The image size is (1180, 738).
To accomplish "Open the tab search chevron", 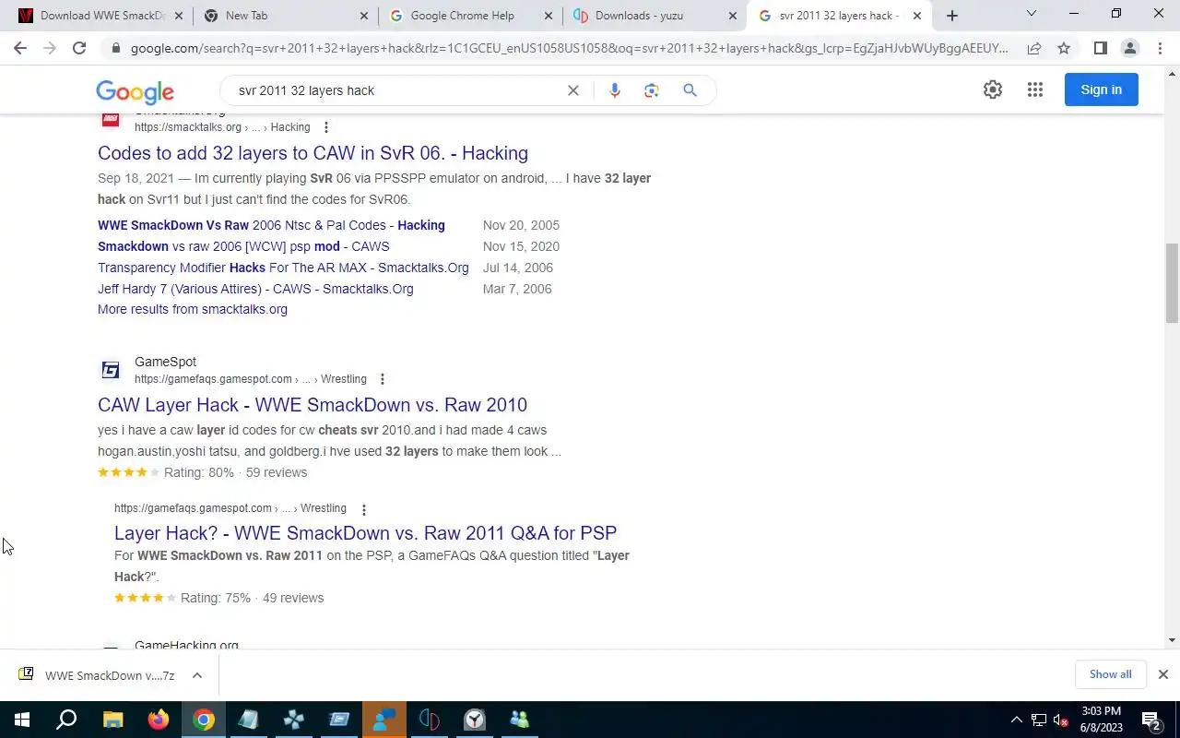I will click(1032, 14).
